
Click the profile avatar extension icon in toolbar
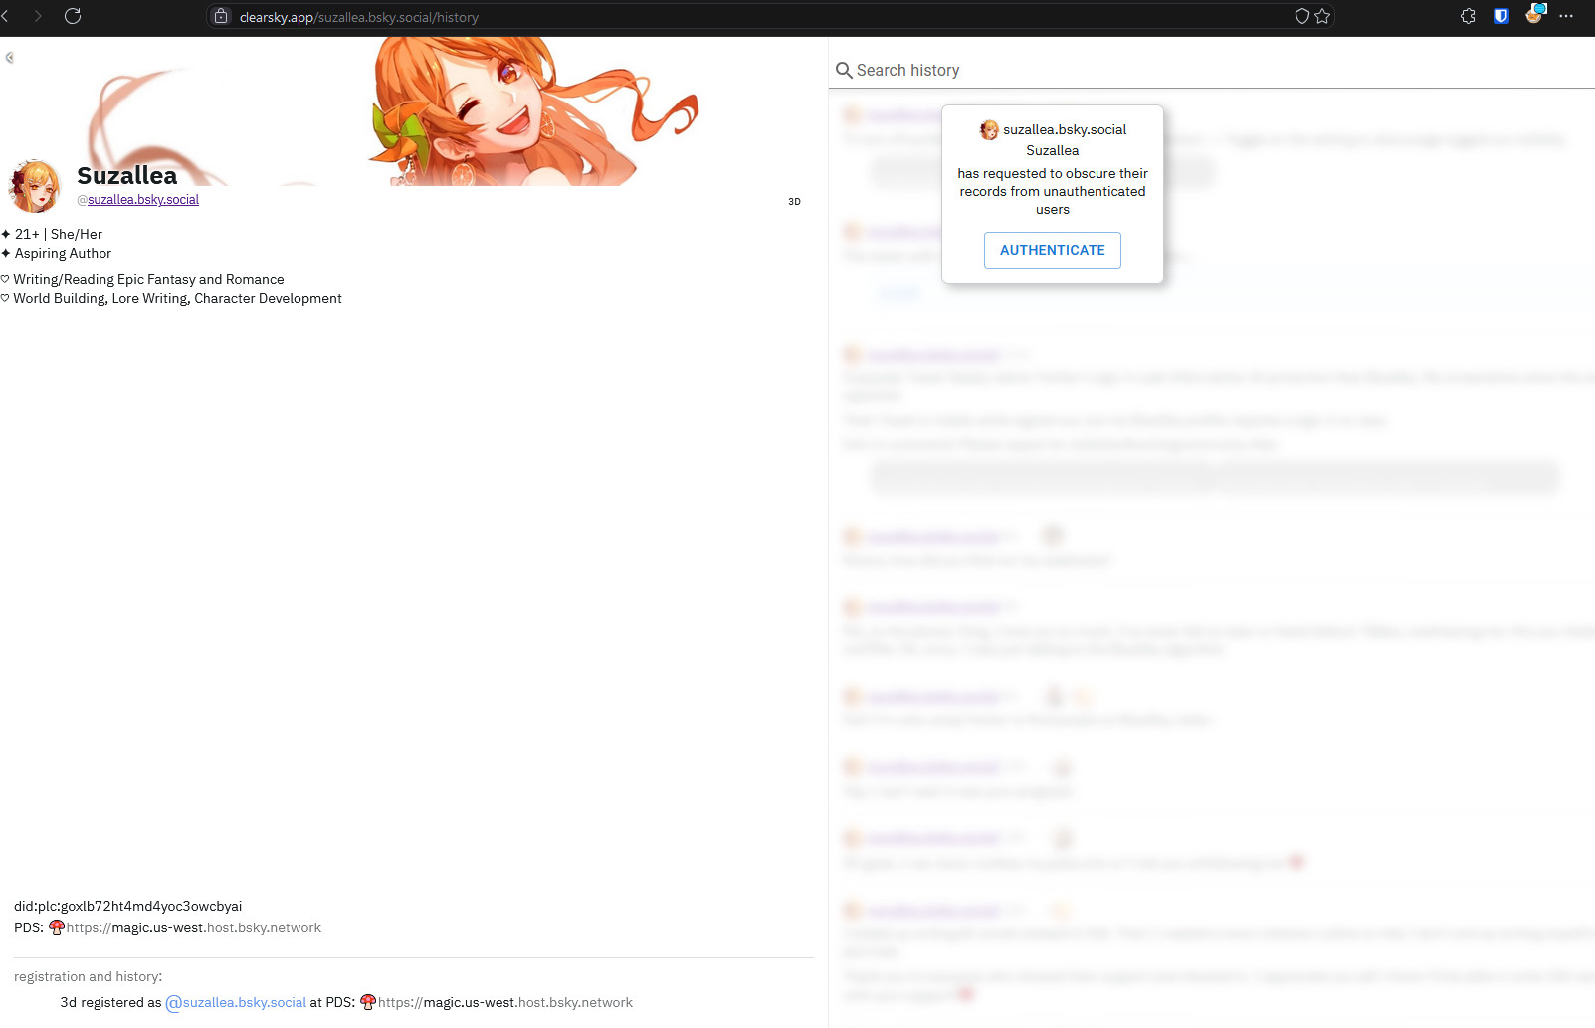point(1534,14)
